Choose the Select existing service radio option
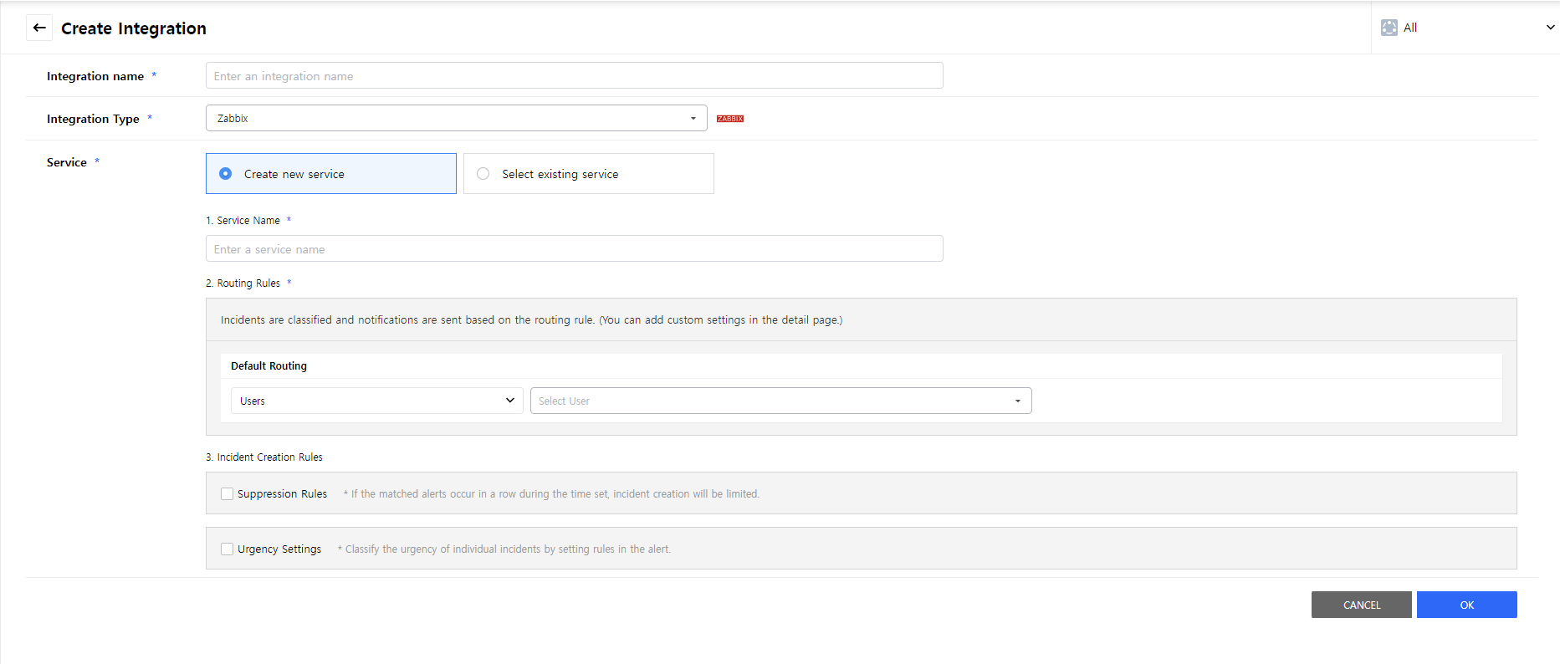The width and height of the screenshot is (1560, 664). [483, 174]
